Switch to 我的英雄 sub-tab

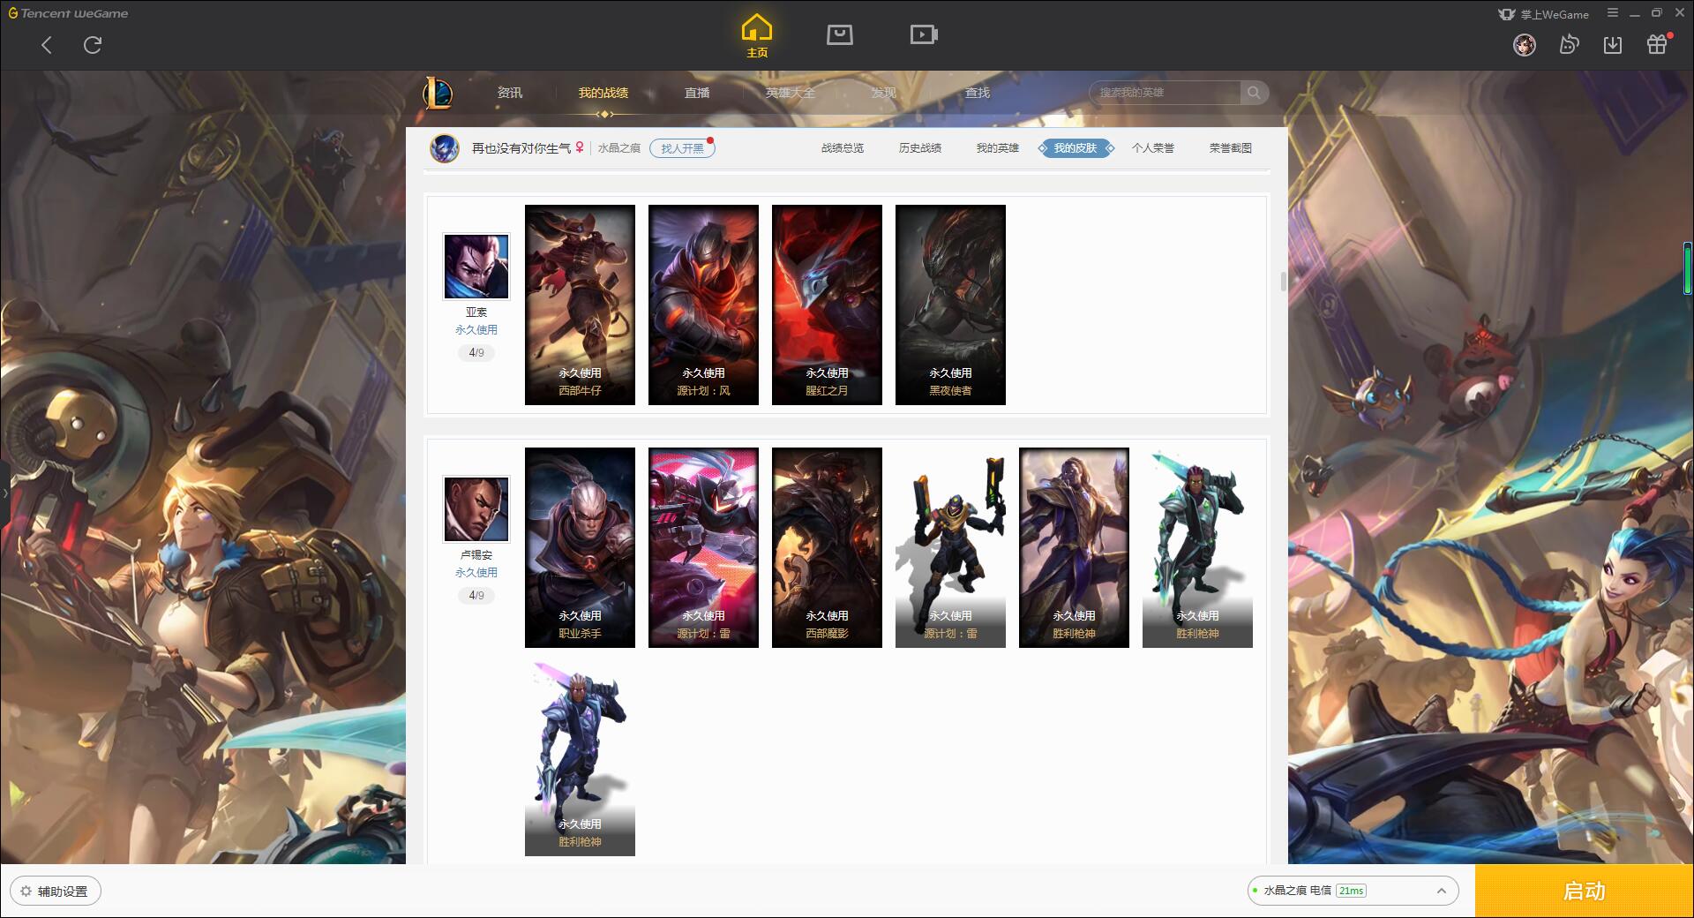click(x=998, y=148)
